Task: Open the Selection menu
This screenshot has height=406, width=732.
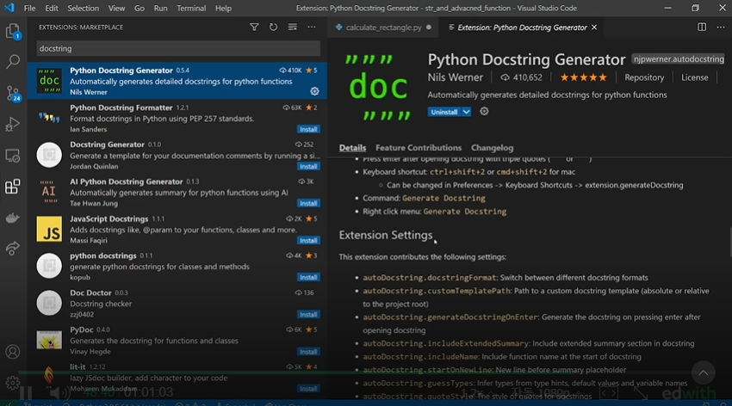Action: (x=83, y=8)
